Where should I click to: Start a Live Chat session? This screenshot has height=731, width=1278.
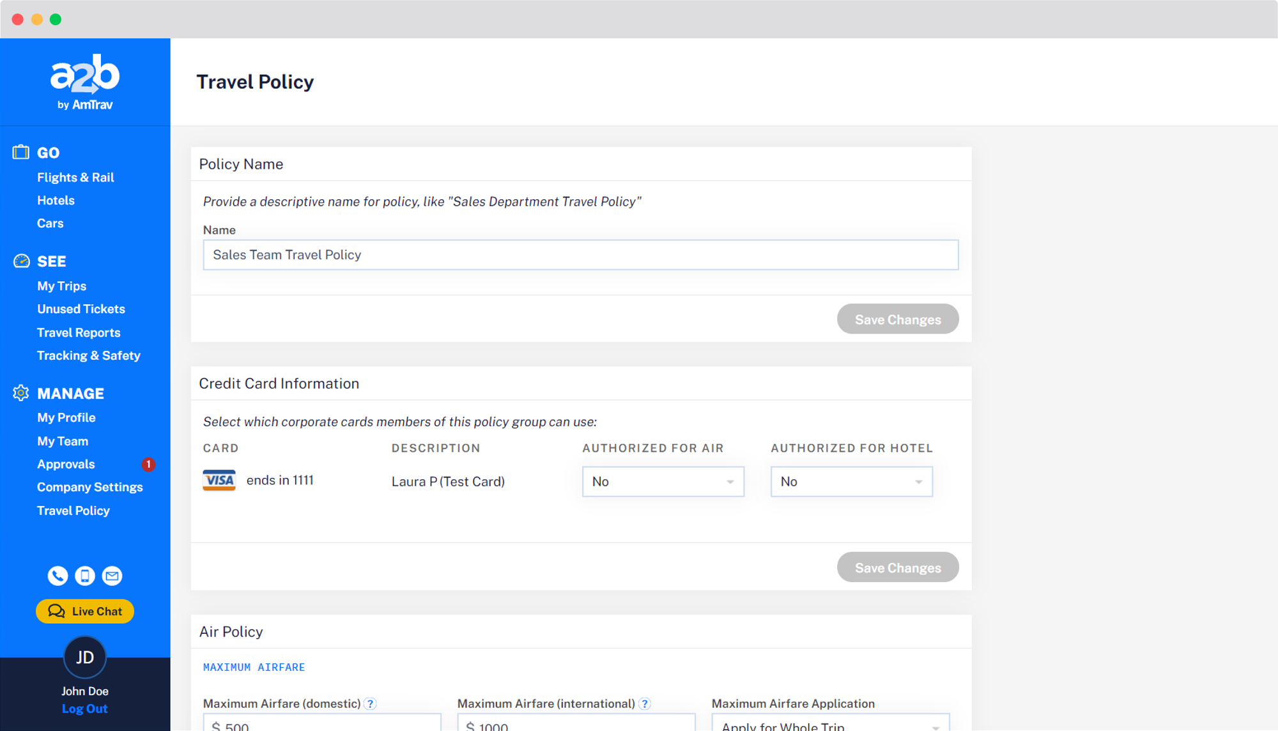tap(85, 612)
